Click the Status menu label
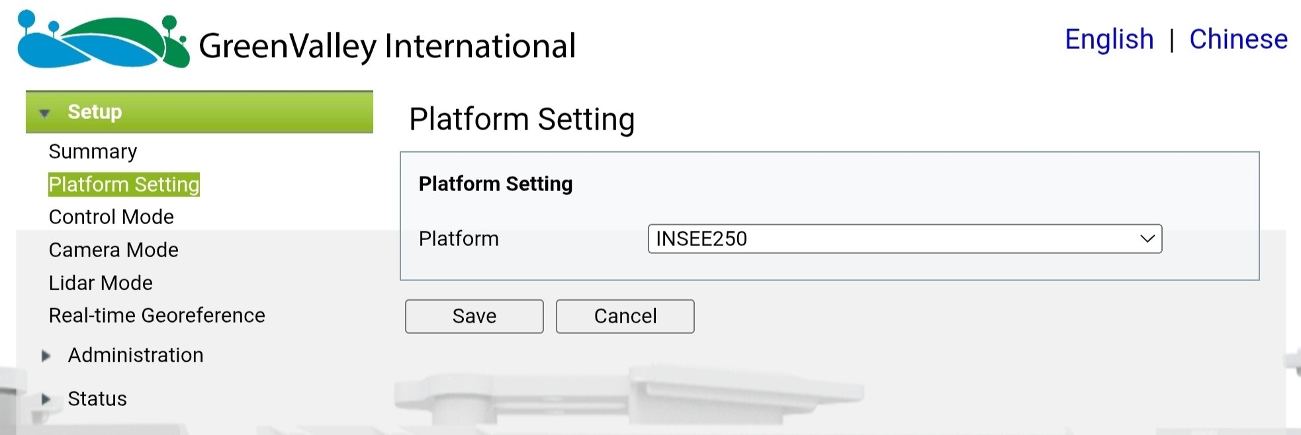Viewport: 1301px width, 435px height. coord(97,399)
